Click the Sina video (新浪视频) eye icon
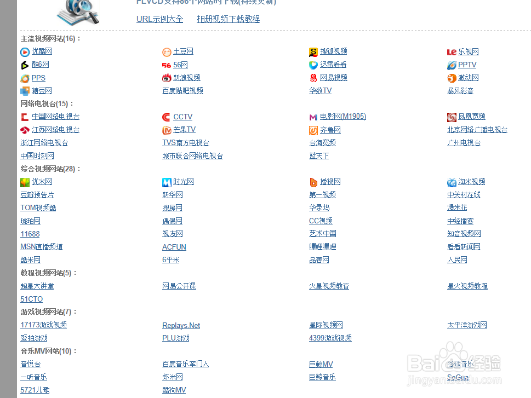Viewport: 531px width, 398px height. [167, 78]
